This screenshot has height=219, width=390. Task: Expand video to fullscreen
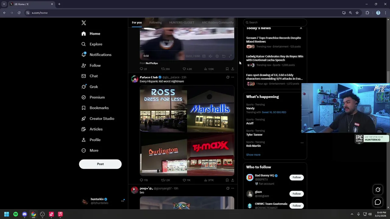click(x=230, y=56)
